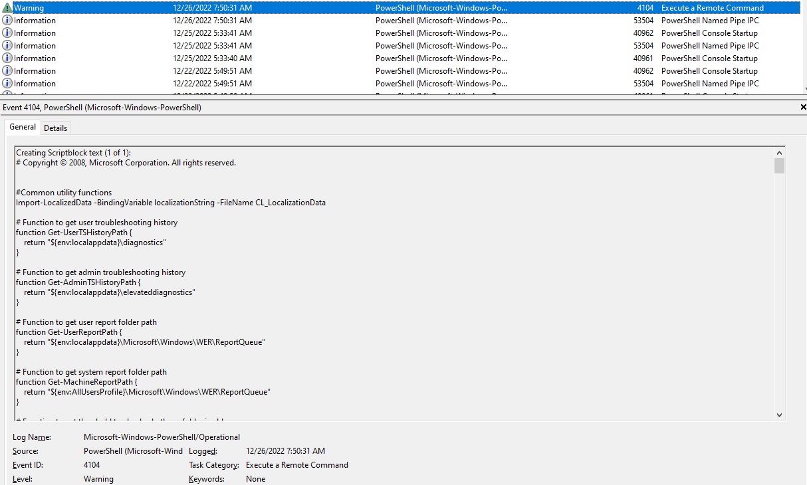Click the info icon on the 12/25/2022 event 53504 row
807x485 pixels.
pos(7,46)
